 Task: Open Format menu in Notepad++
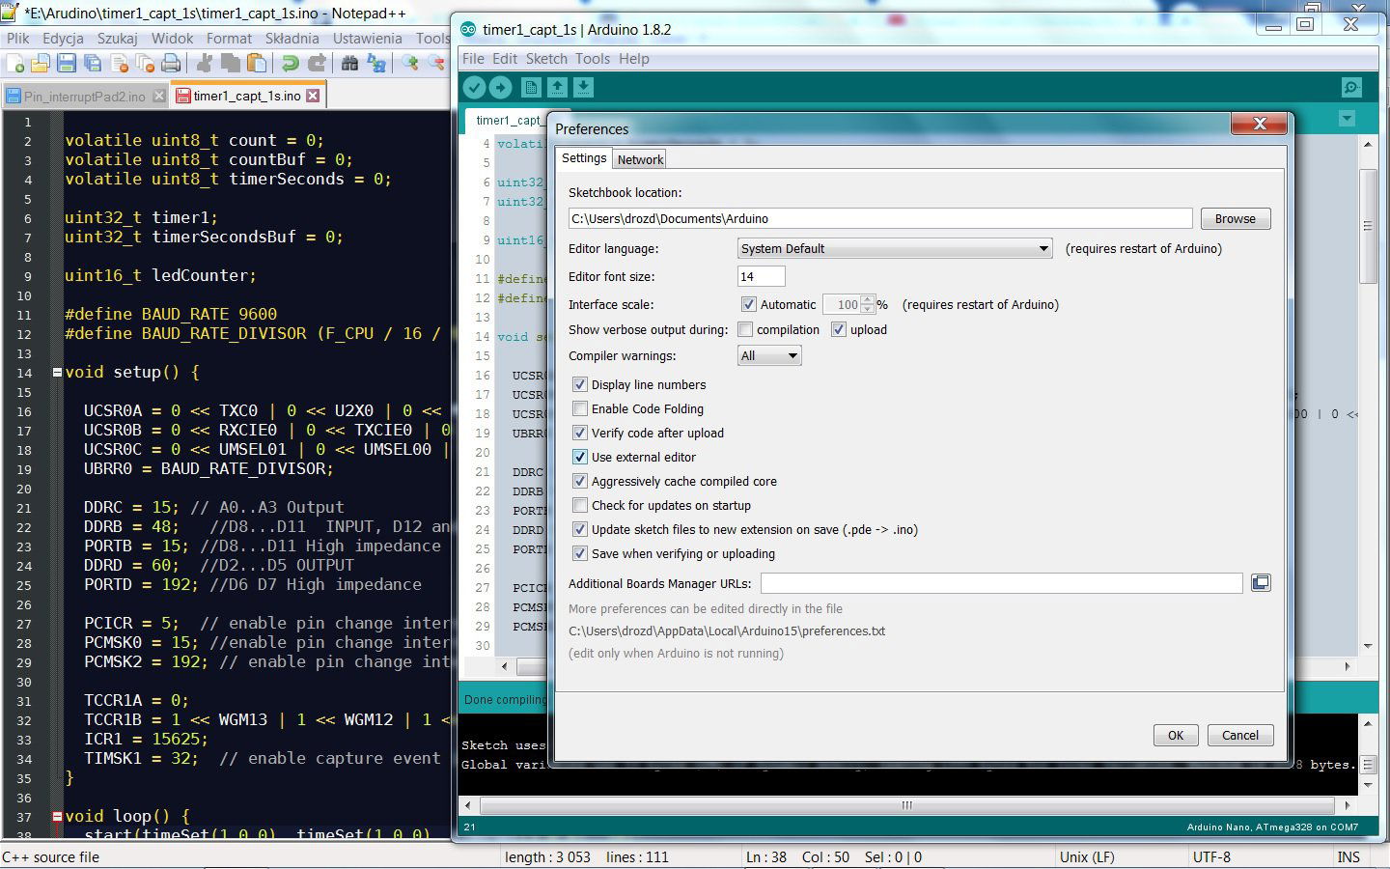click(x=229, y=39)
